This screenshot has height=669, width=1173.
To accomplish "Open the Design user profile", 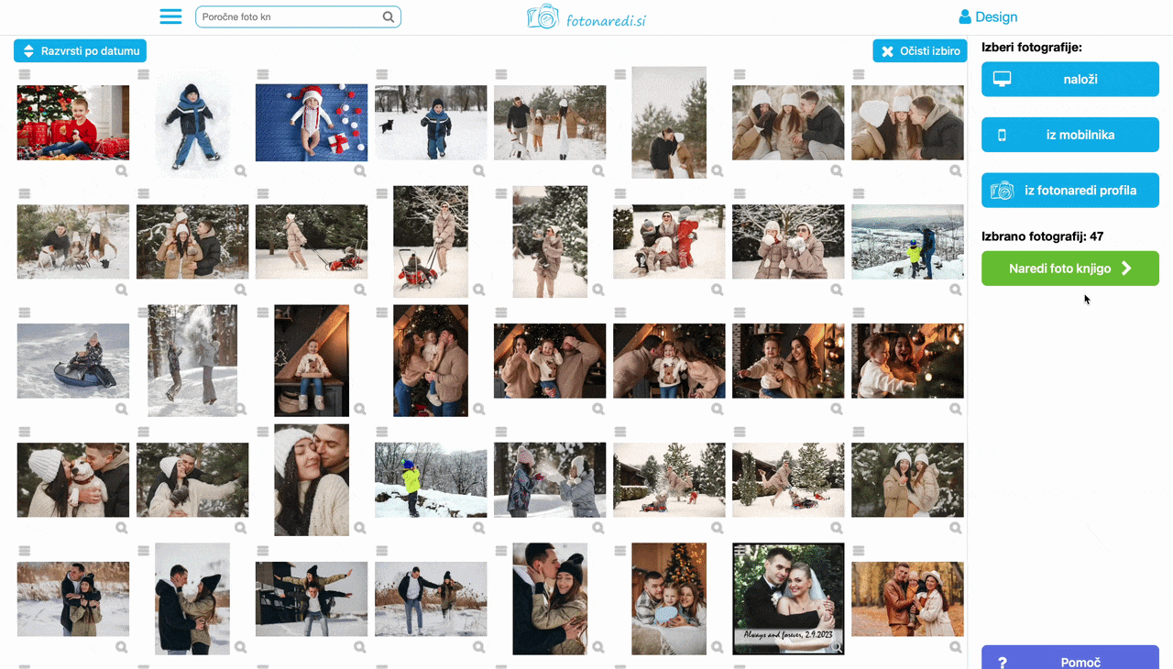I will (988, 16).
